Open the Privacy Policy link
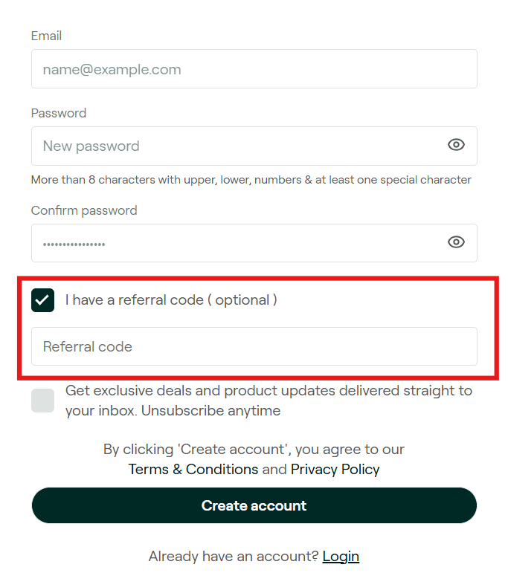The width and height of the screenshot is (508, 573). pyautogui.click(x=335, y=470)
